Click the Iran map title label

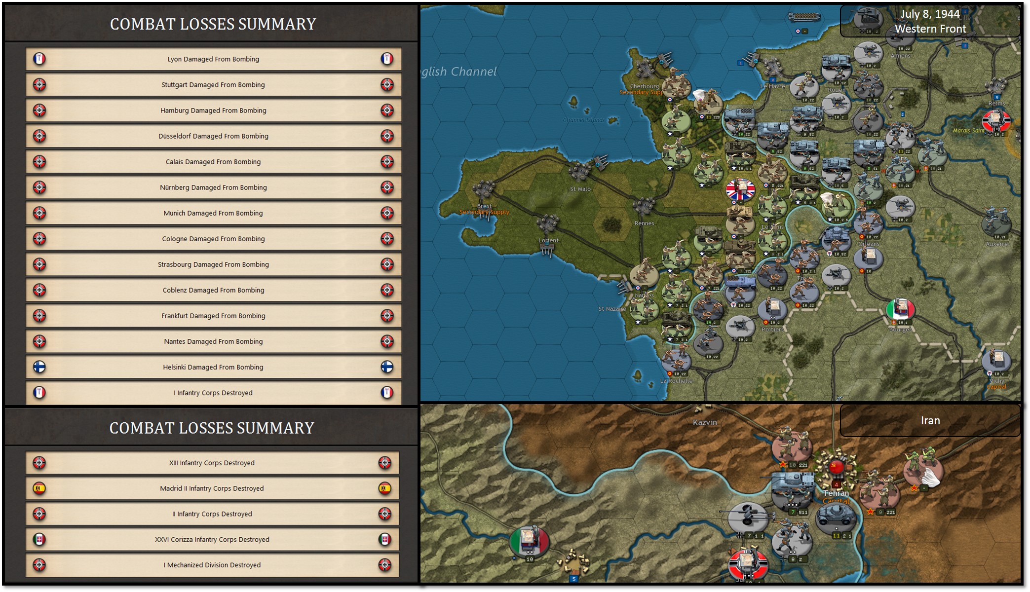point(930,421)
